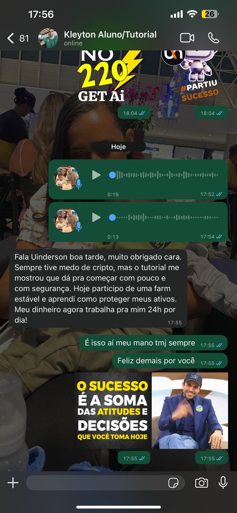Open Kleyton Aluno/Tutorial contact info
This screenshot has height=513, width=237.
click(x=110, y=38)
